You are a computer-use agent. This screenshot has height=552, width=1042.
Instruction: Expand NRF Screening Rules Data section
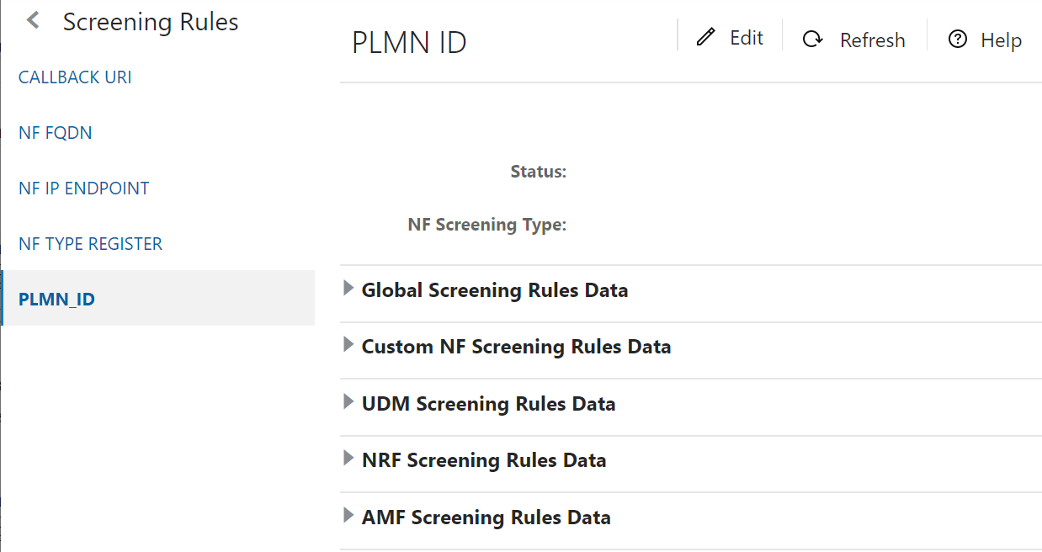348,458
